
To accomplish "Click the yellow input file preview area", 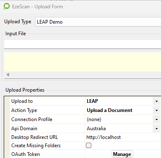I will [x=83, y=62].
